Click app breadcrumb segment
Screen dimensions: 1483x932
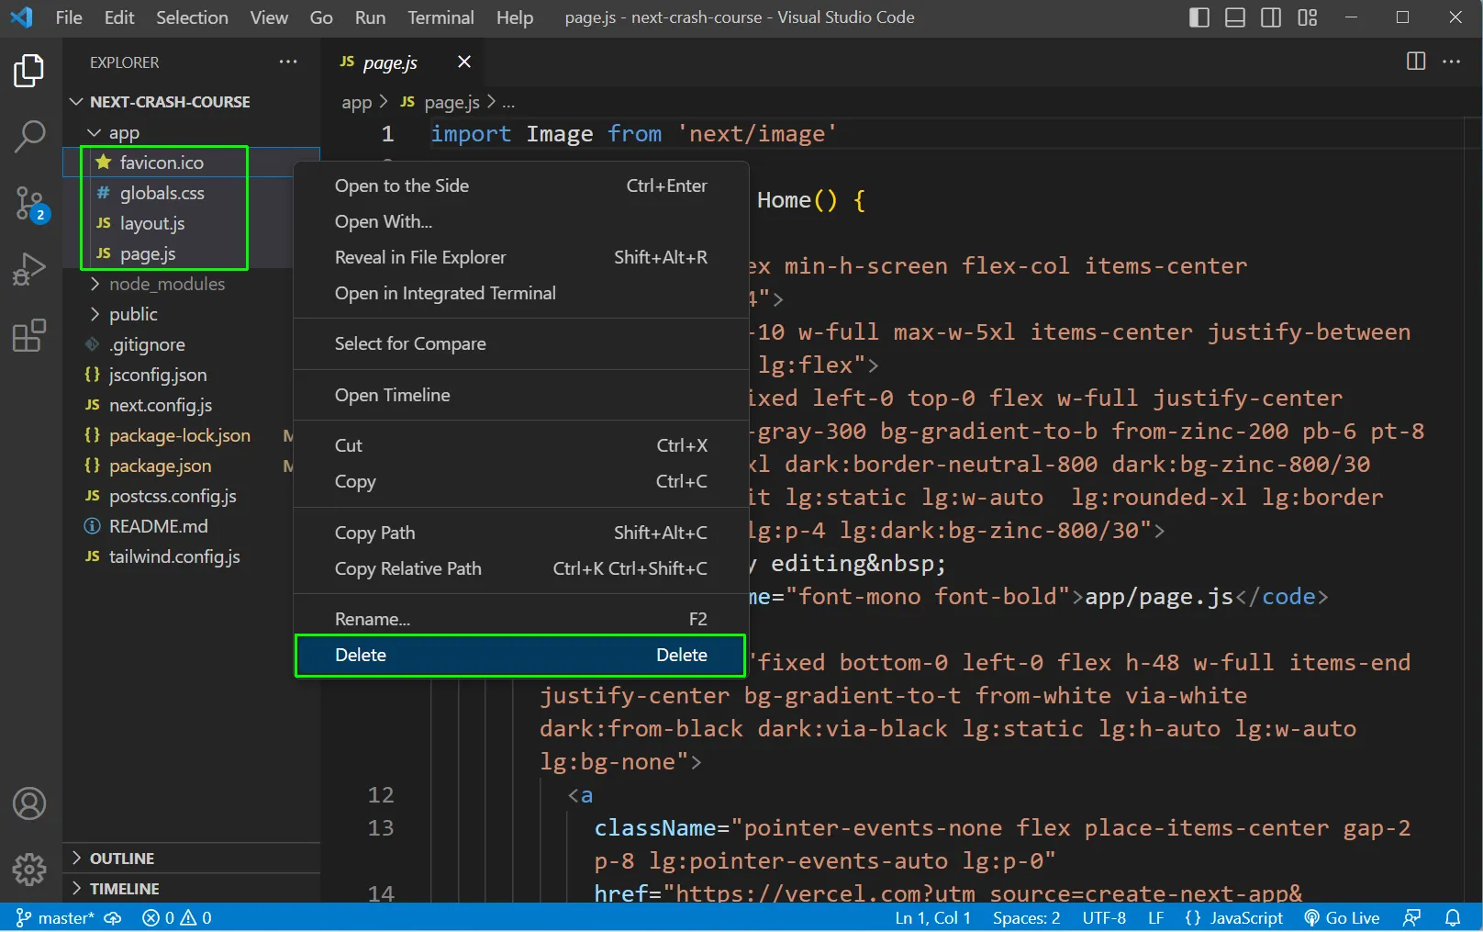(357, 102)
